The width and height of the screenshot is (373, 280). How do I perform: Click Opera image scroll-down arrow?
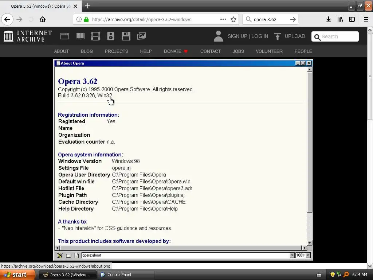[x=310, y=243]
